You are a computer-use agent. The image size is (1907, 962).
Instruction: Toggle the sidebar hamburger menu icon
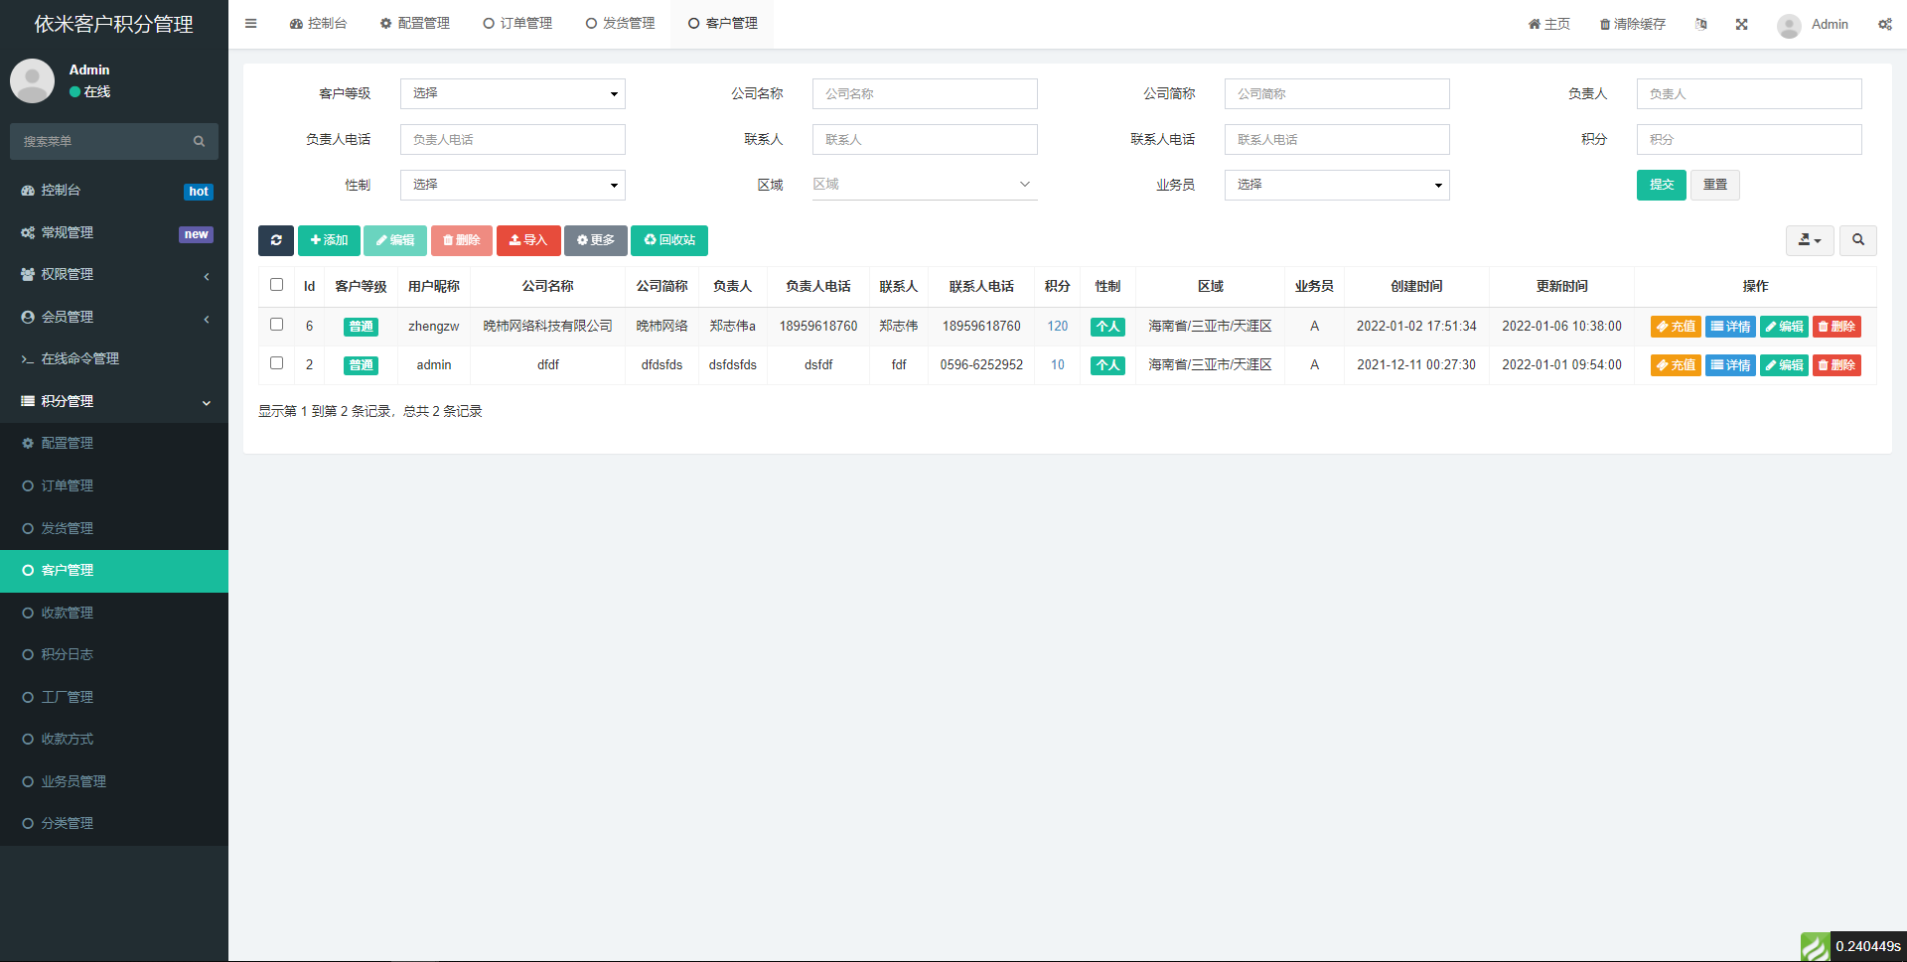(251, 24)
